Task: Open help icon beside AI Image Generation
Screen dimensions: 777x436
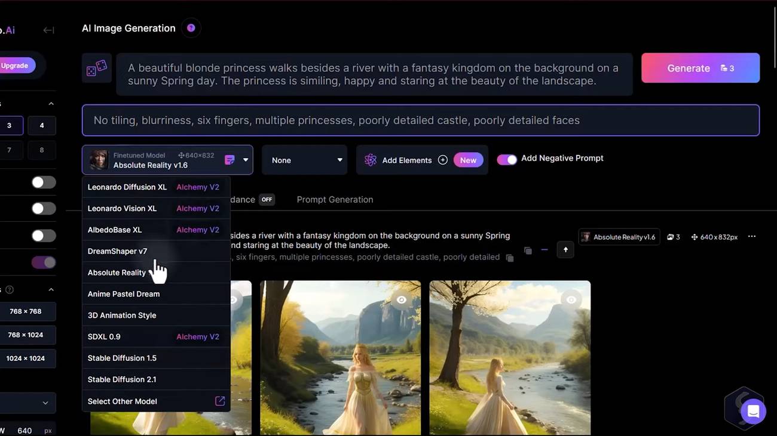Action: pyautogui.click(x=191, y=28)
